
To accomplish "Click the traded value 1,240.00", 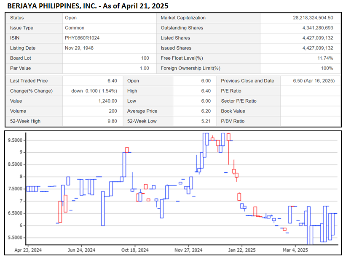I will (x=108, y=101).
